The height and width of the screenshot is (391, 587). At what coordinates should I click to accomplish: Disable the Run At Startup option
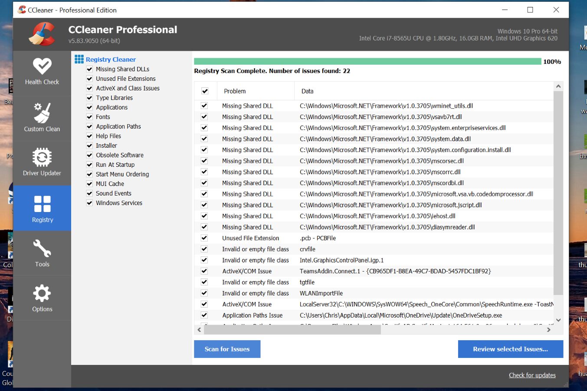[89, 165]
